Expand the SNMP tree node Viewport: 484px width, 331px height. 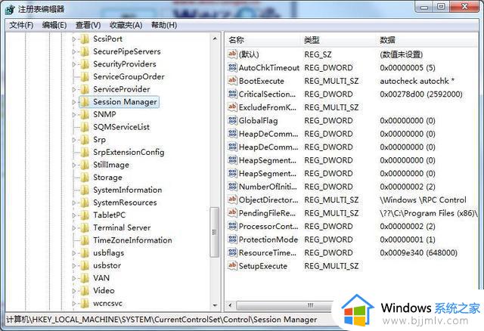coord(74,115)
